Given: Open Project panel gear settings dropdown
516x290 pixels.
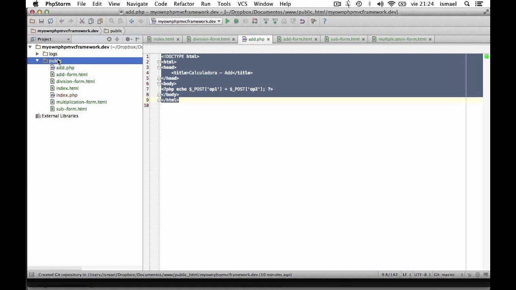Looking at the screenshot, I should pos(128,39).
